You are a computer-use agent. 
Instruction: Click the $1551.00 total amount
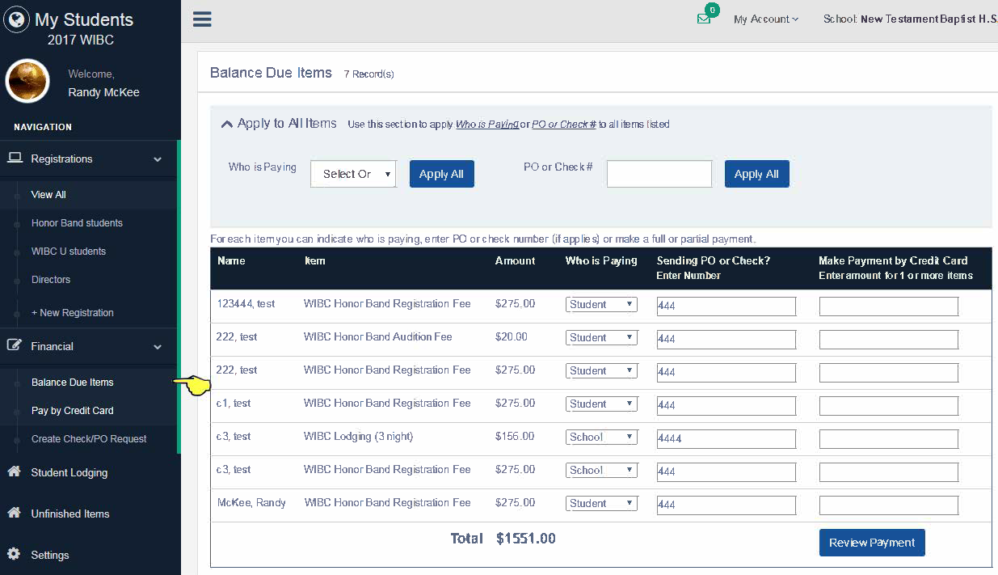pos(526,538)
